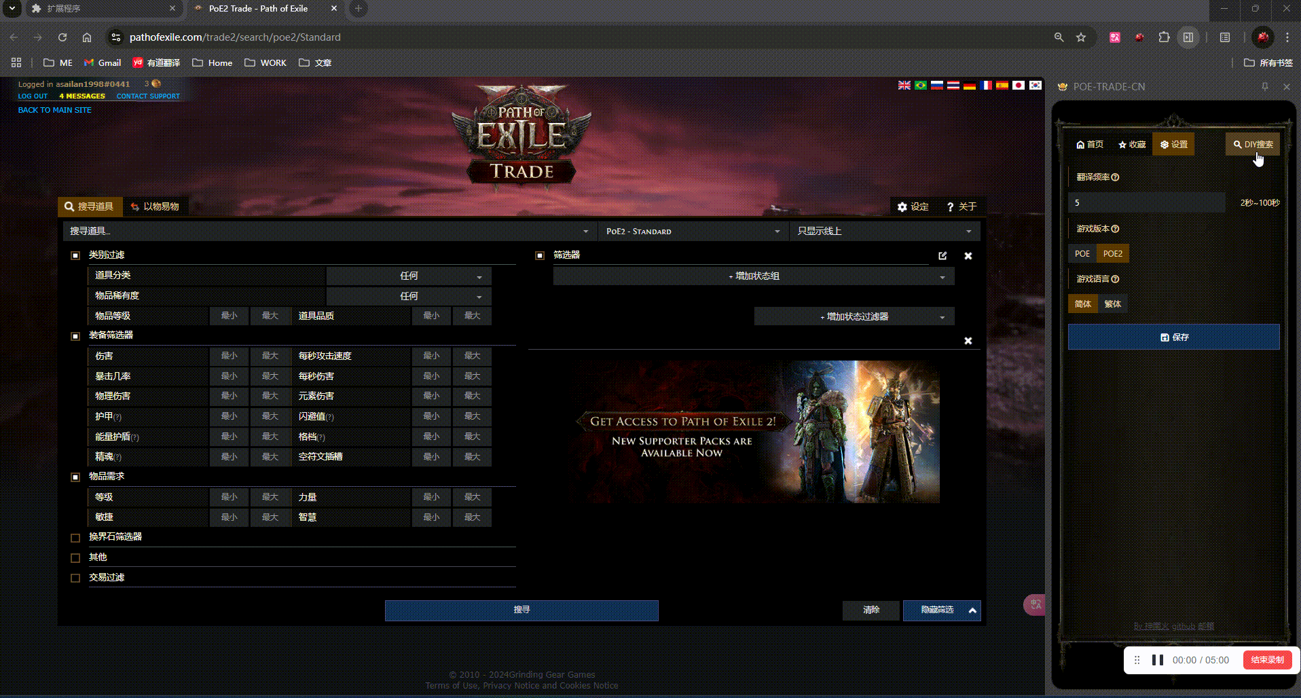
Task: Open DIY搜索 in extension panel
Action: click(1253, 145)
